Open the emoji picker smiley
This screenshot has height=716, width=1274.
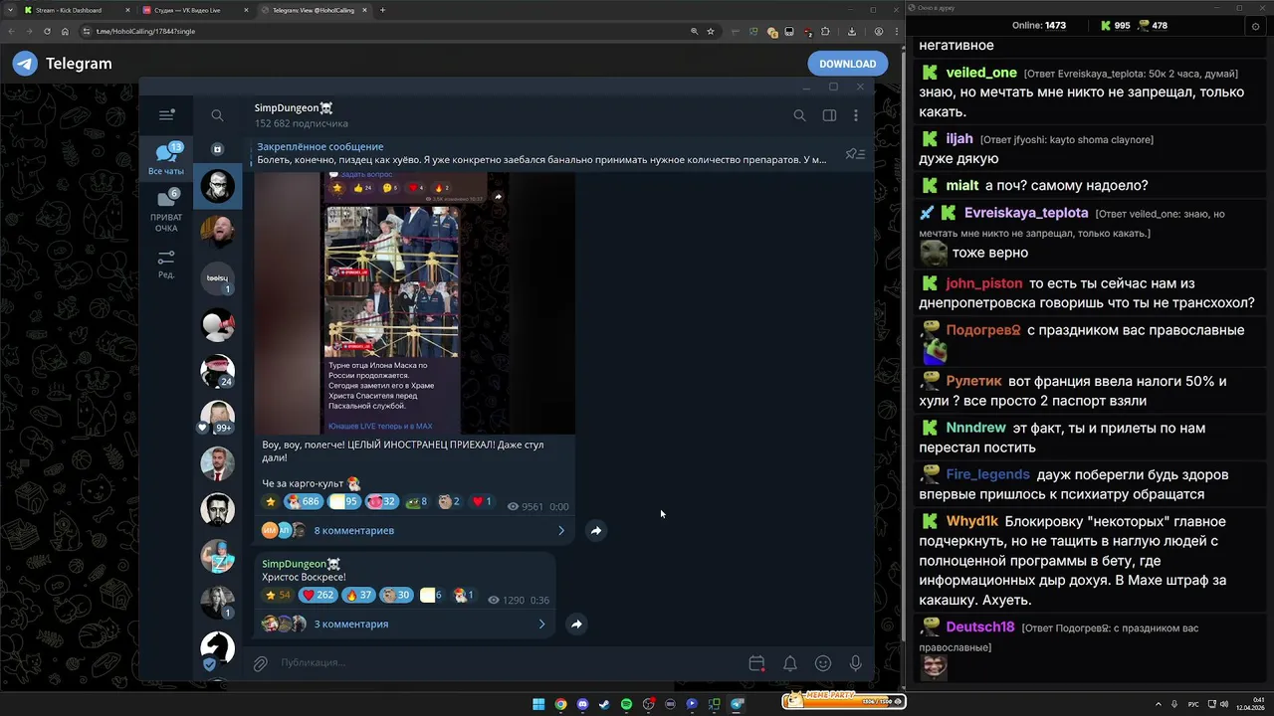(823, 663)
